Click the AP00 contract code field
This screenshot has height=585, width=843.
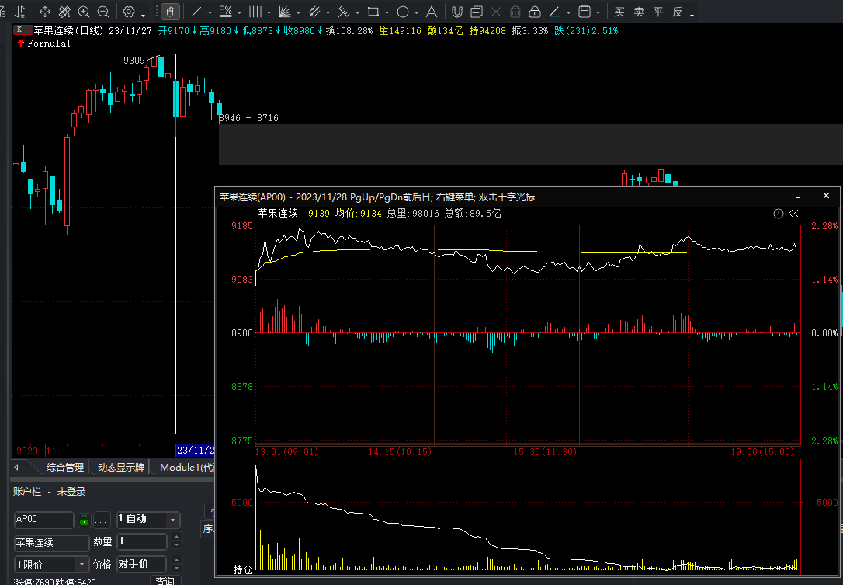pyautogui.click(x=43, y=519)
